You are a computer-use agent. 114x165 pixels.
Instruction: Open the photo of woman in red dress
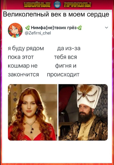coord(33,112)
